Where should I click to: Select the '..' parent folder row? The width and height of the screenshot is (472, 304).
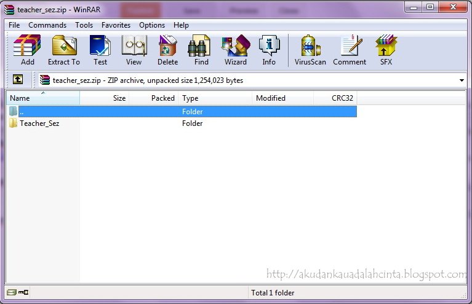tap(182, 111)
